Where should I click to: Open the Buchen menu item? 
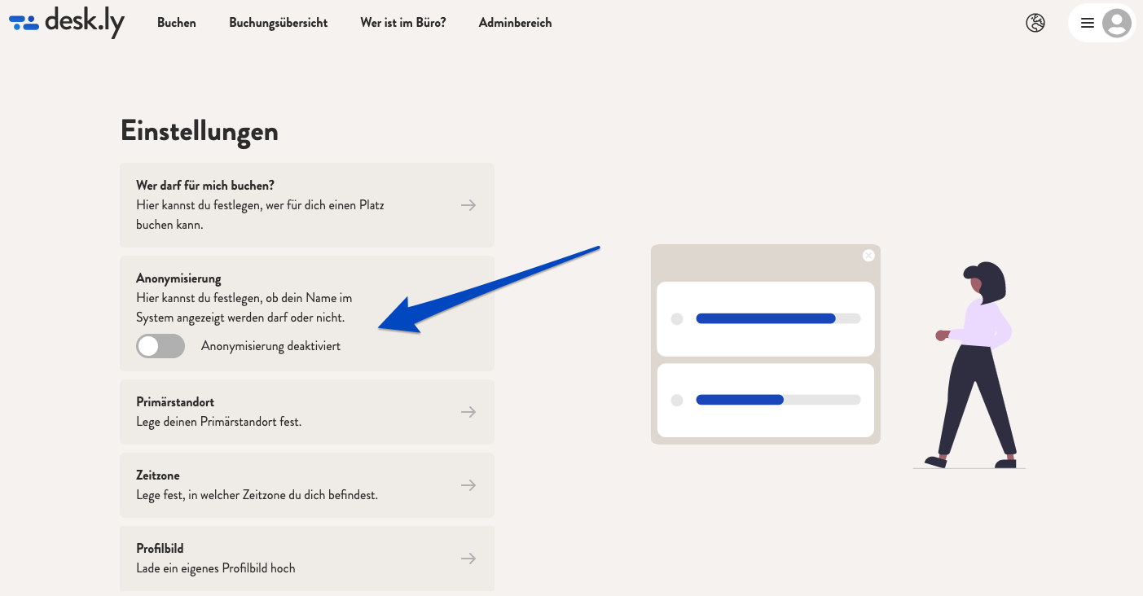click(x=177, y=23)
